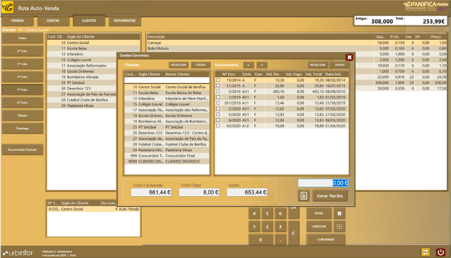The image size is (451, 258).
Task: Switch to the DOCUMENTOS tab
Action: 125,21
